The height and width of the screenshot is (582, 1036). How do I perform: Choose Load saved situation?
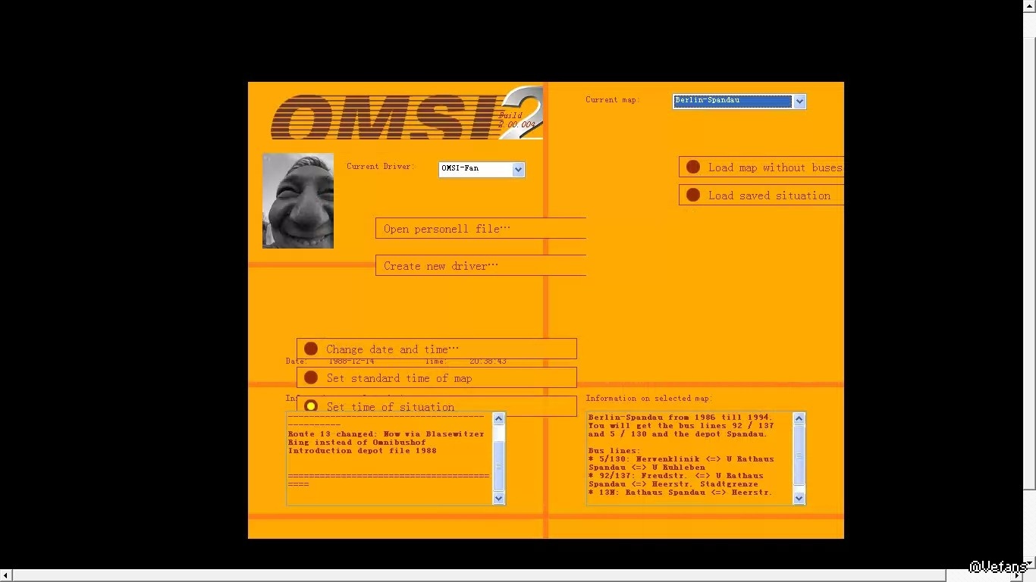coord(761,196)
